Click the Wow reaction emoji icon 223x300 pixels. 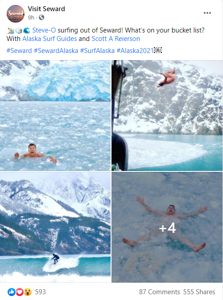click(28, 292)
